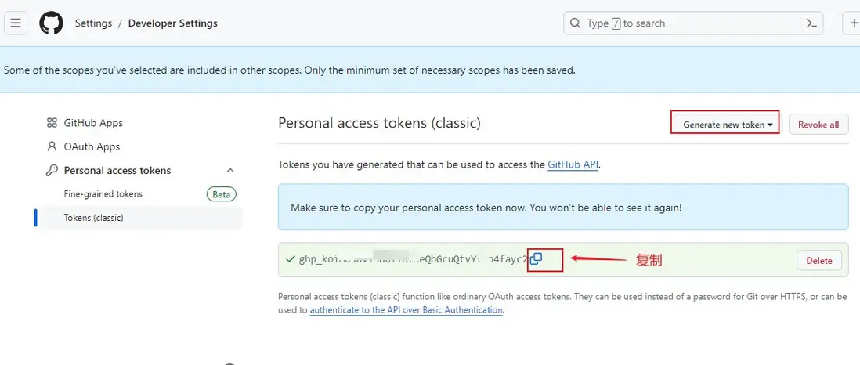Collapse the Personal access tokens section
This screenshot has width=860, height=365.
[x=230, y=171]
